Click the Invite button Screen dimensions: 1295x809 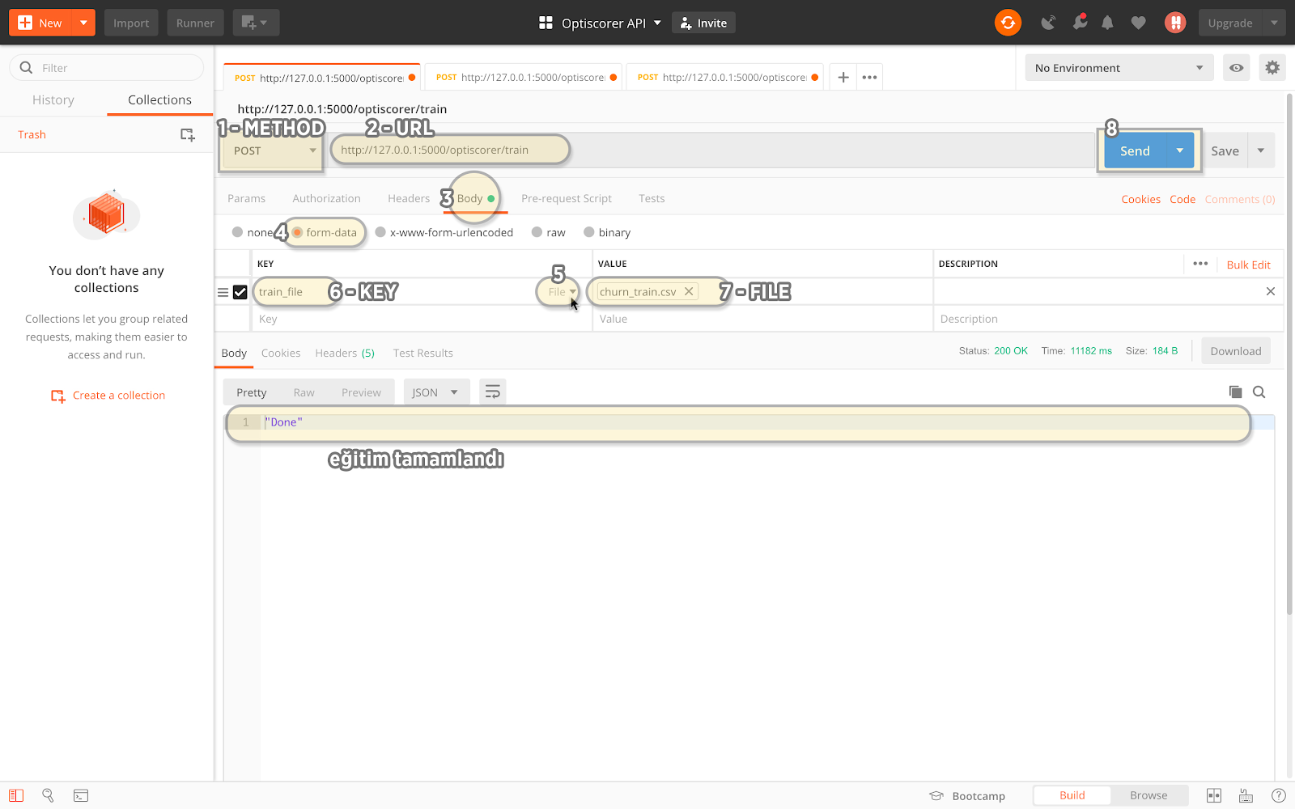703,23
